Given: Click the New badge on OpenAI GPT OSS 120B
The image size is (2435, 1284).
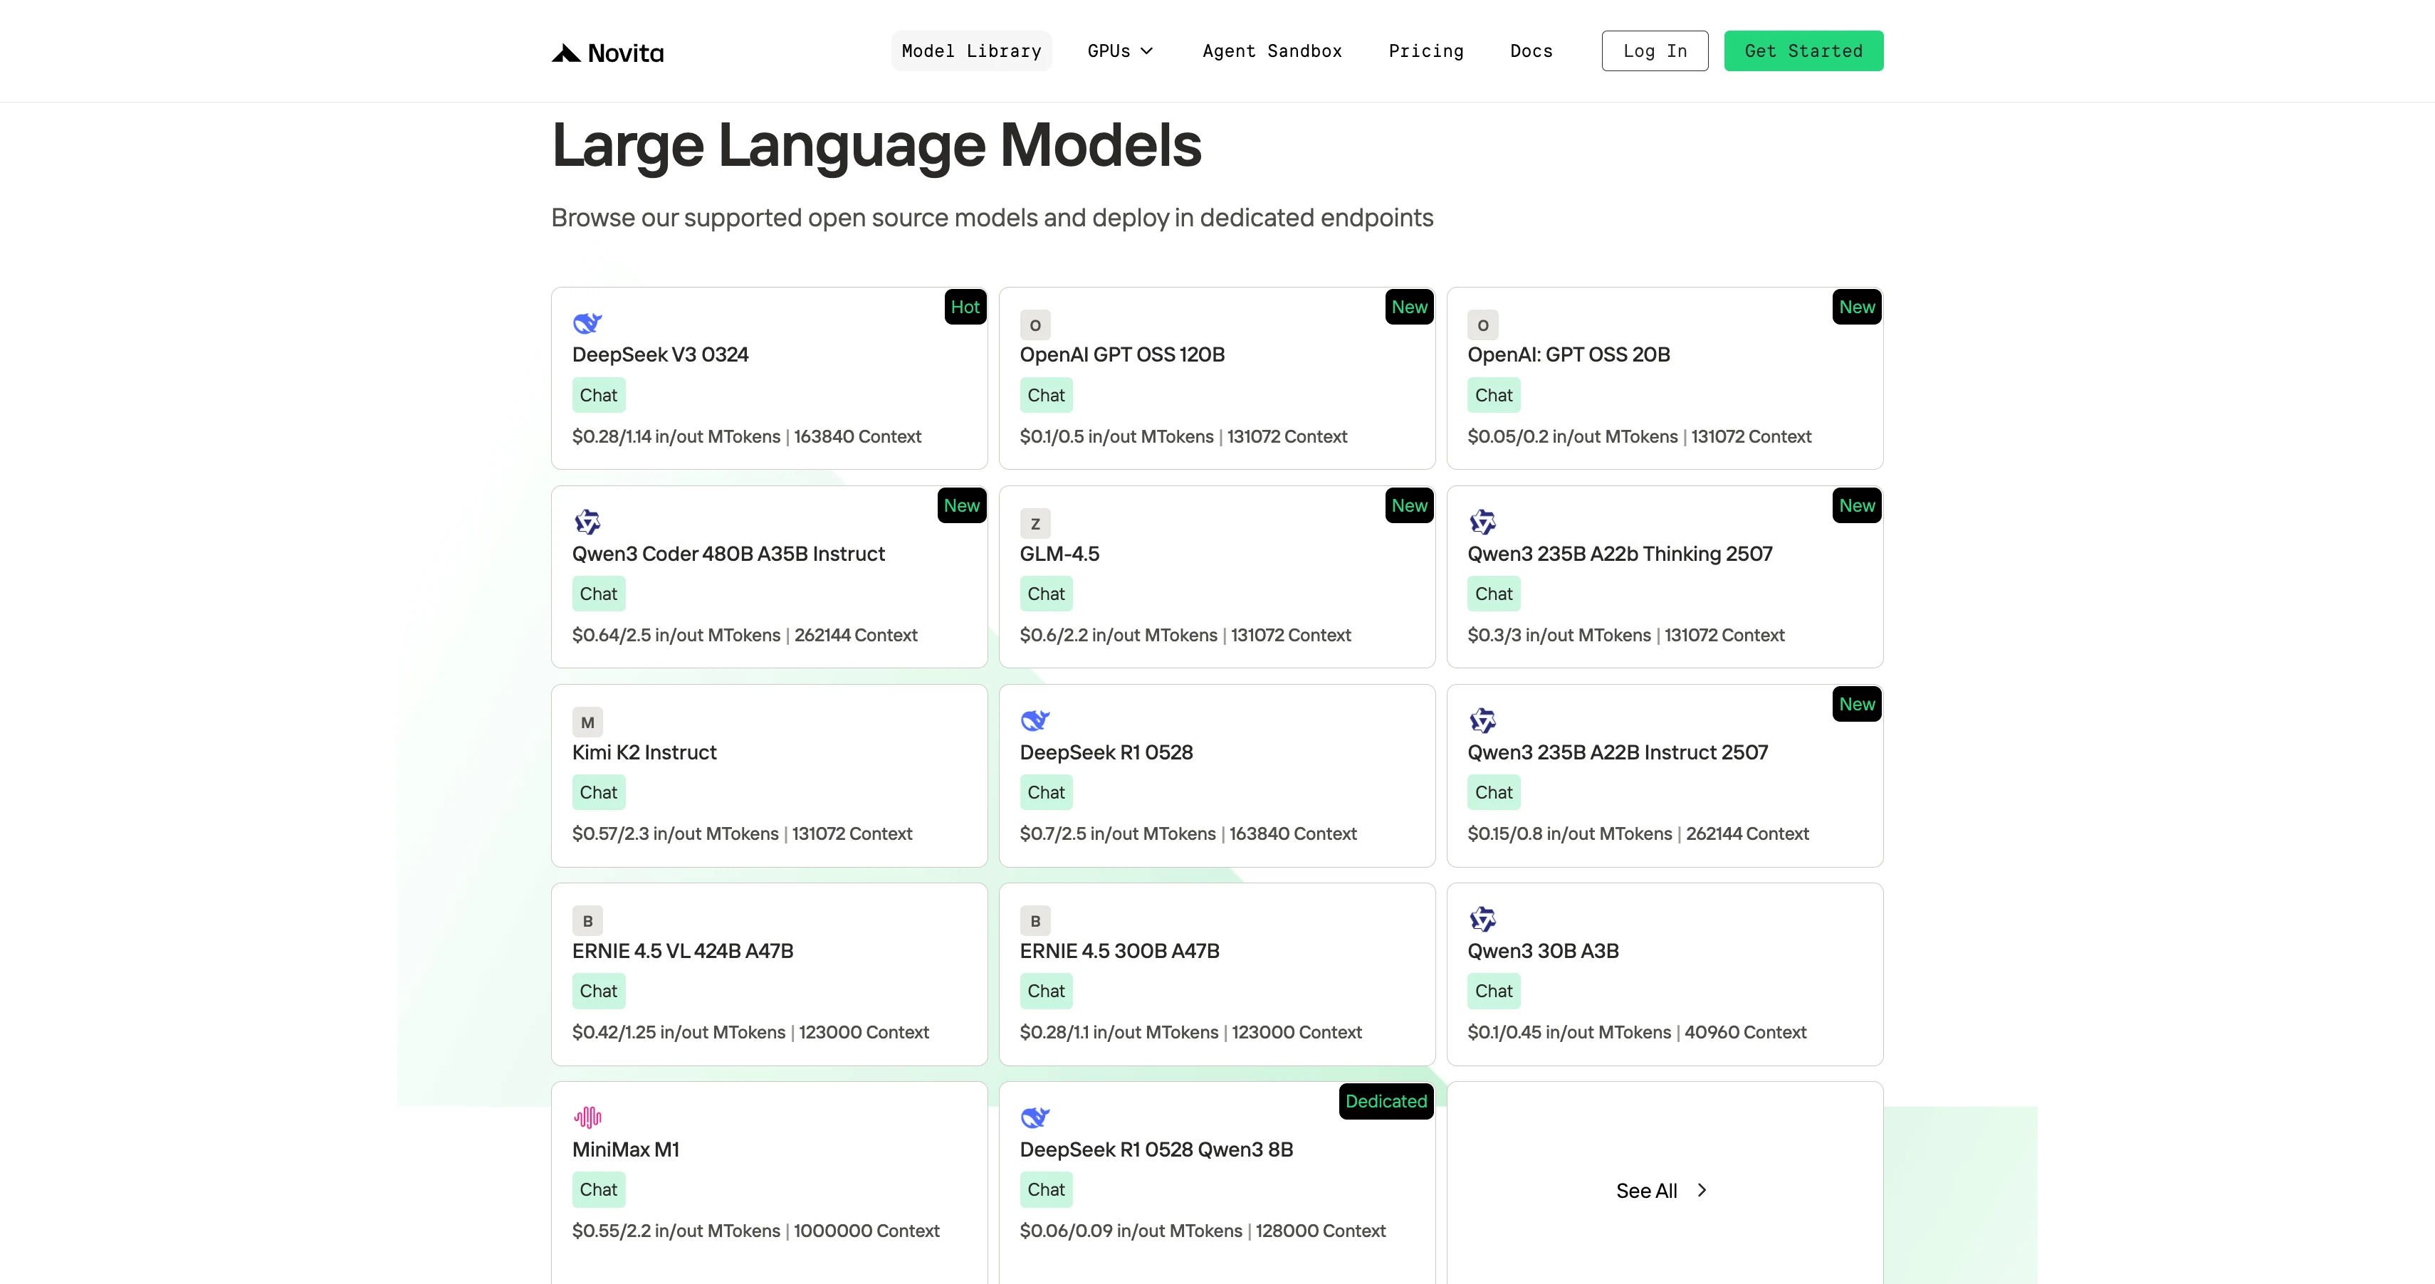Looking at the screenshot, I should 1408,307.
